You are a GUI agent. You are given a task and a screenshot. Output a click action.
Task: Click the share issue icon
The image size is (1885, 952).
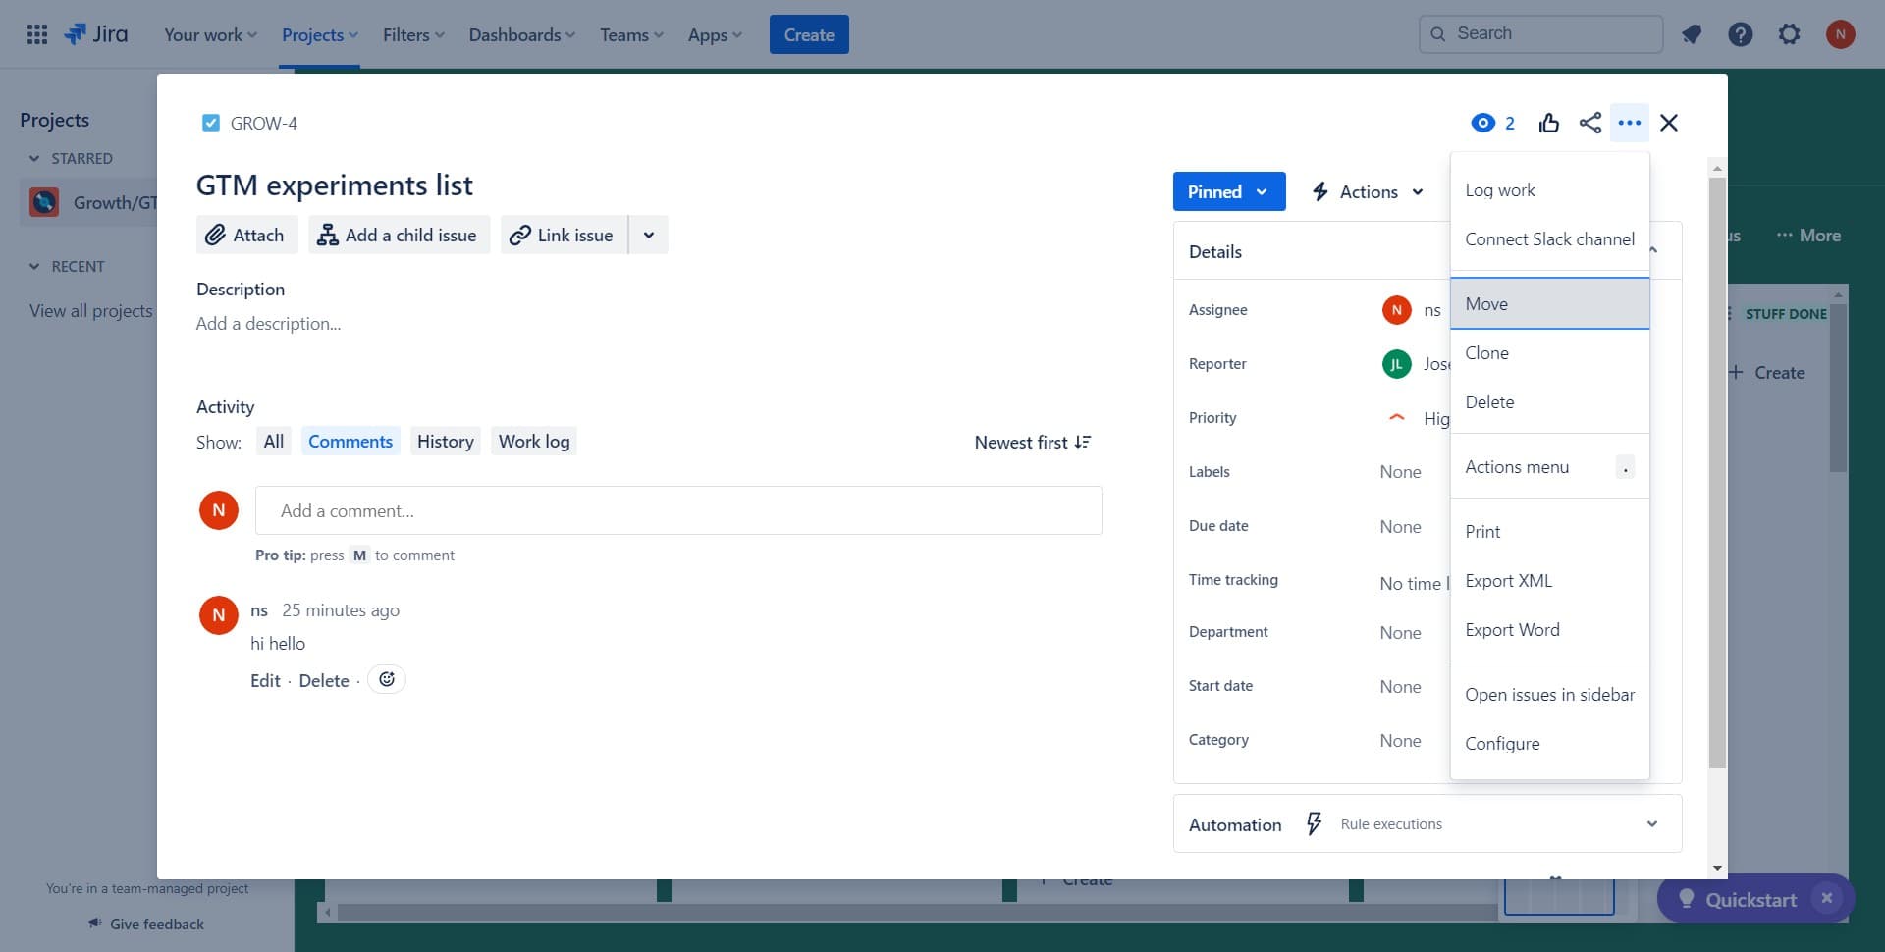pos(1589,123)
